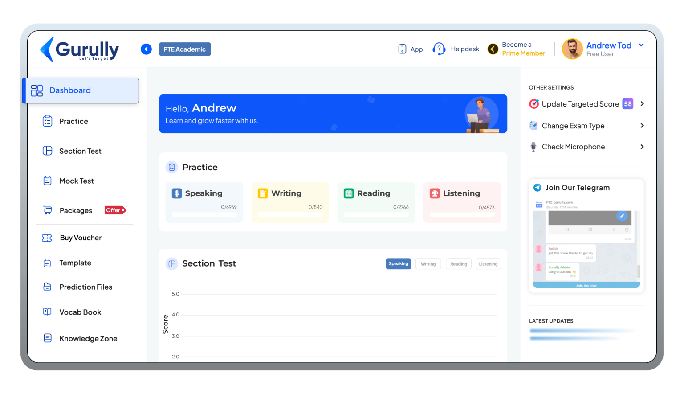Viewport: 684px width, 394px height.
Task: Expand the Andrew Tod account menu
Action: tap(641, 45)
